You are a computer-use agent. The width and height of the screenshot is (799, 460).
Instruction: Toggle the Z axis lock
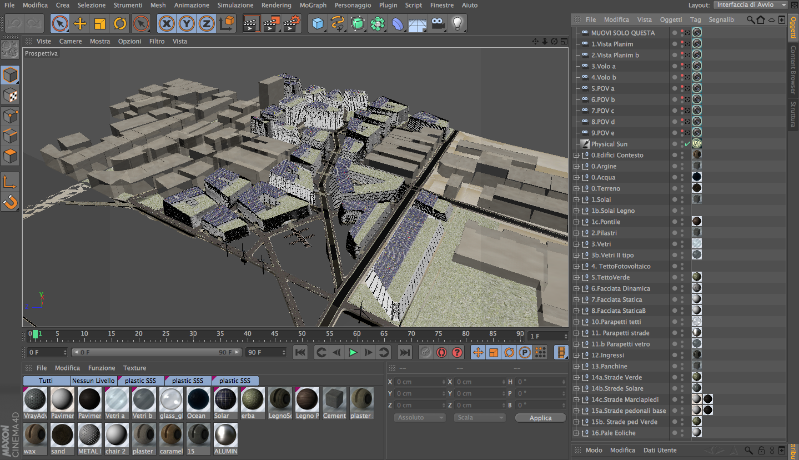(207, 23)
